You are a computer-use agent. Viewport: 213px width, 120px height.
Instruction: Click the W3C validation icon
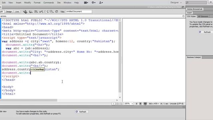tap(41, 12)
